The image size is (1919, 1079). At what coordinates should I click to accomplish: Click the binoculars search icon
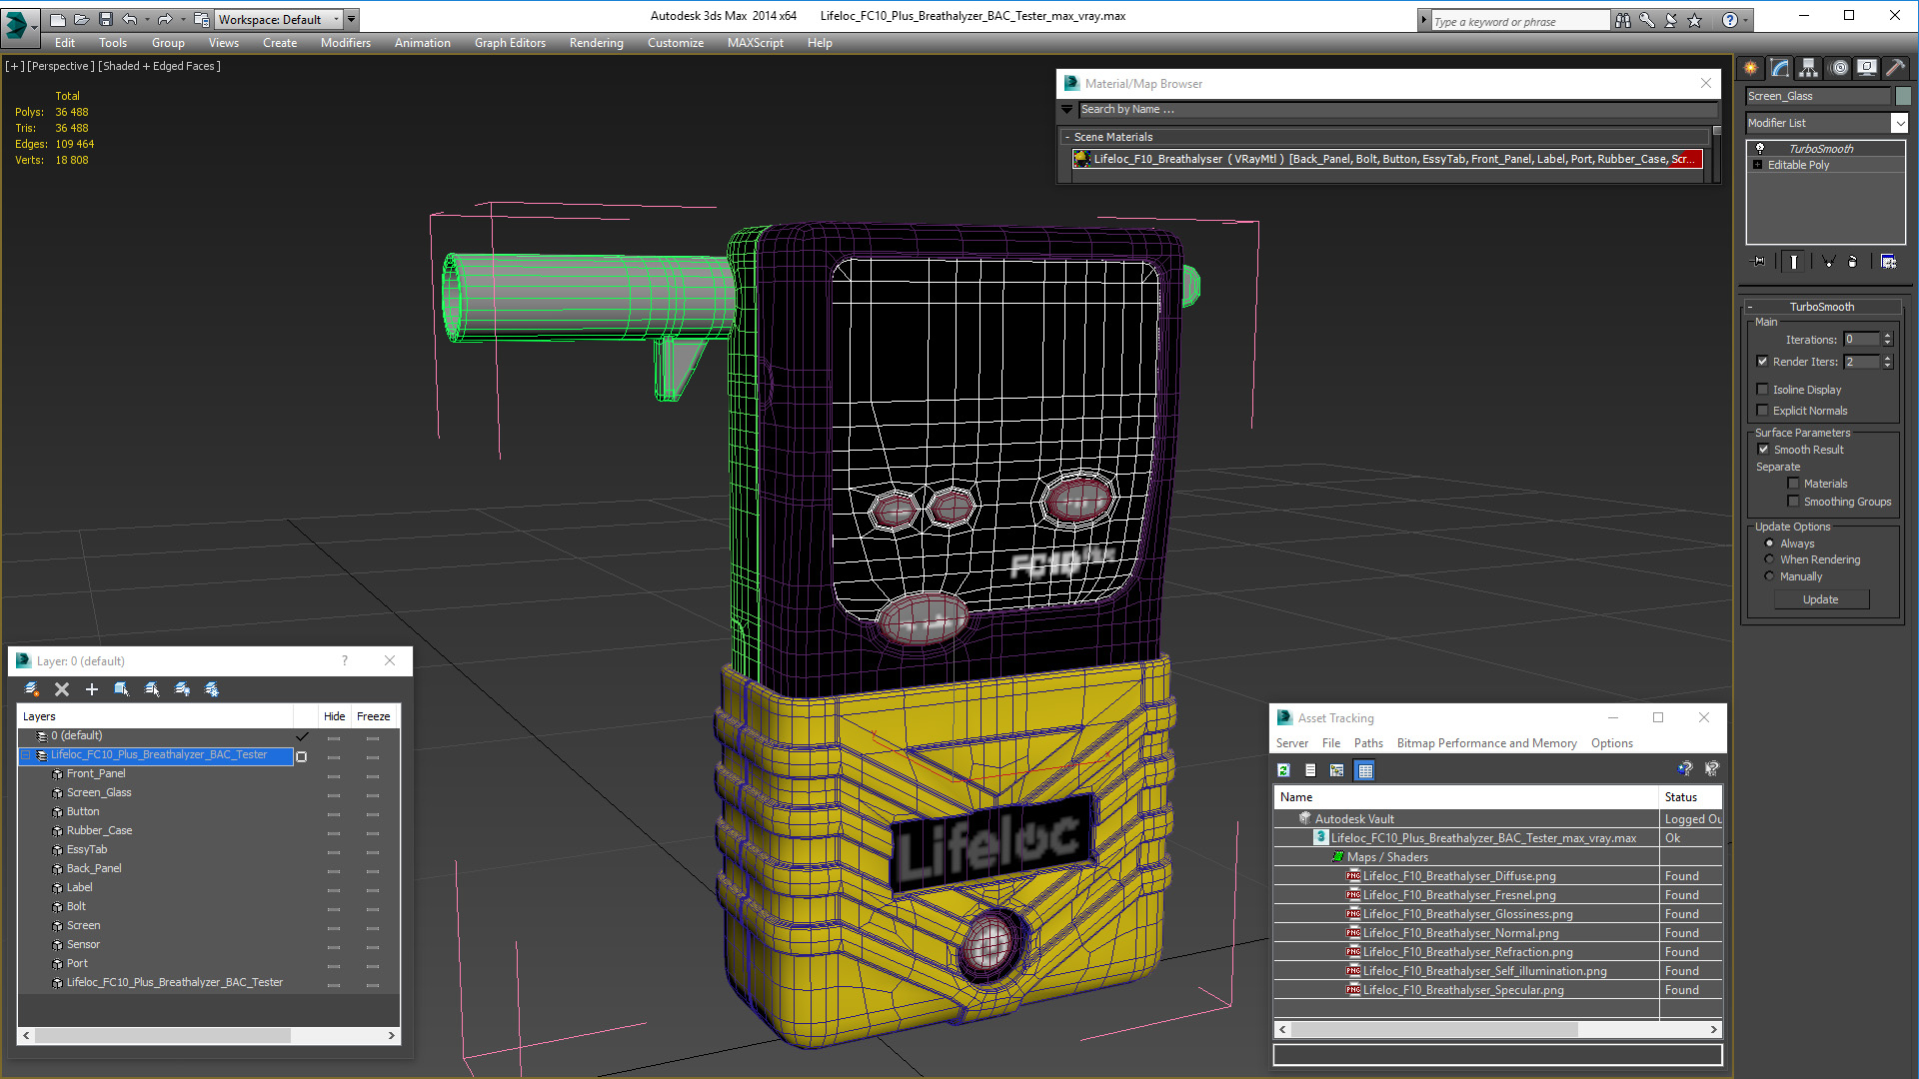tap(1622, 20)
